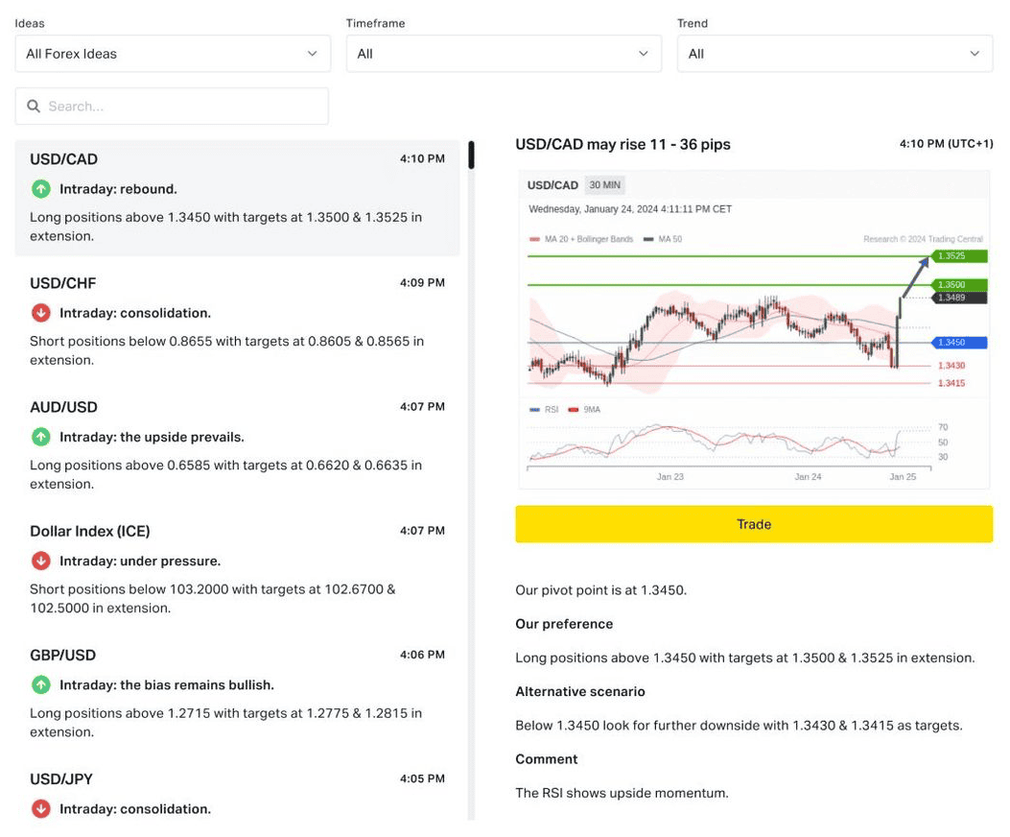Click the red down-arrow icon for USD/CHF

pos(41,313)
